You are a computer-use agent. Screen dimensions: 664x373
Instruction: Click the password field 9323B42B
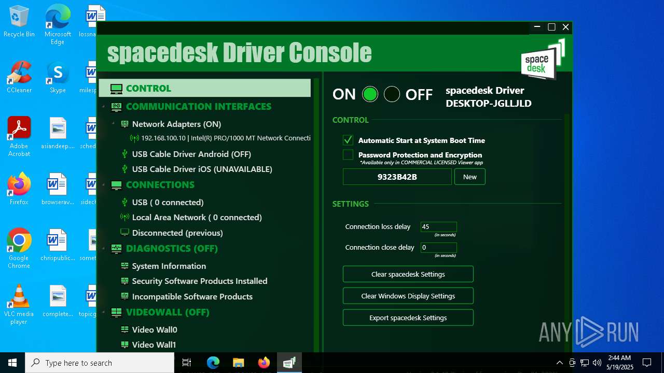point(397,177)
